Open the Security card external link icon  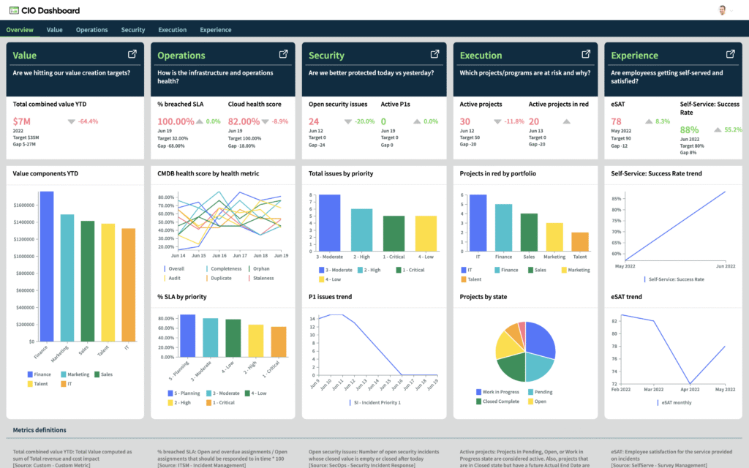(x=434, y=53)
